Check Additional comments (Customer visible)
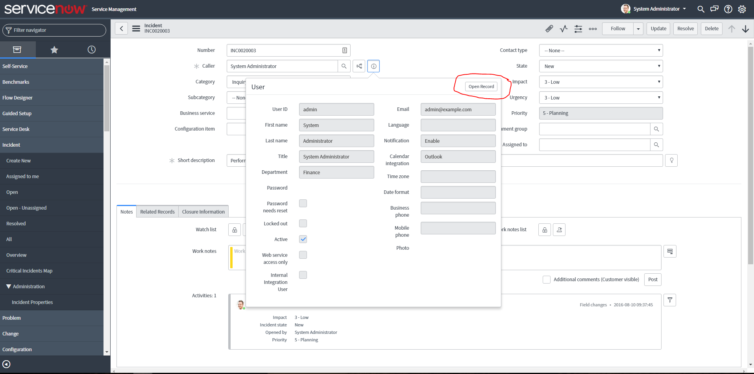The height and width of the screenshot is (374, 754). (547, 279)
